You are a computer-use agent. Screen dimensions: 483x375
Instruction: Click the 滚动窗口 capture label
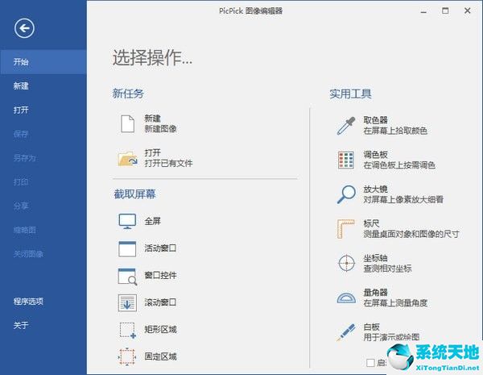click(x=160, y=302)
